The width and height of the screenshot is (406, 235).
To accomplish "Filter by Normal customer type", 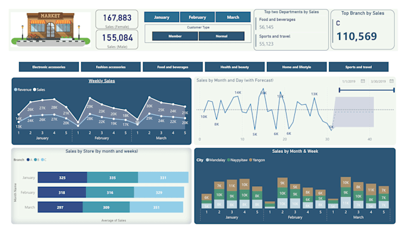I will pyautogui.click(x=222, y=36).
